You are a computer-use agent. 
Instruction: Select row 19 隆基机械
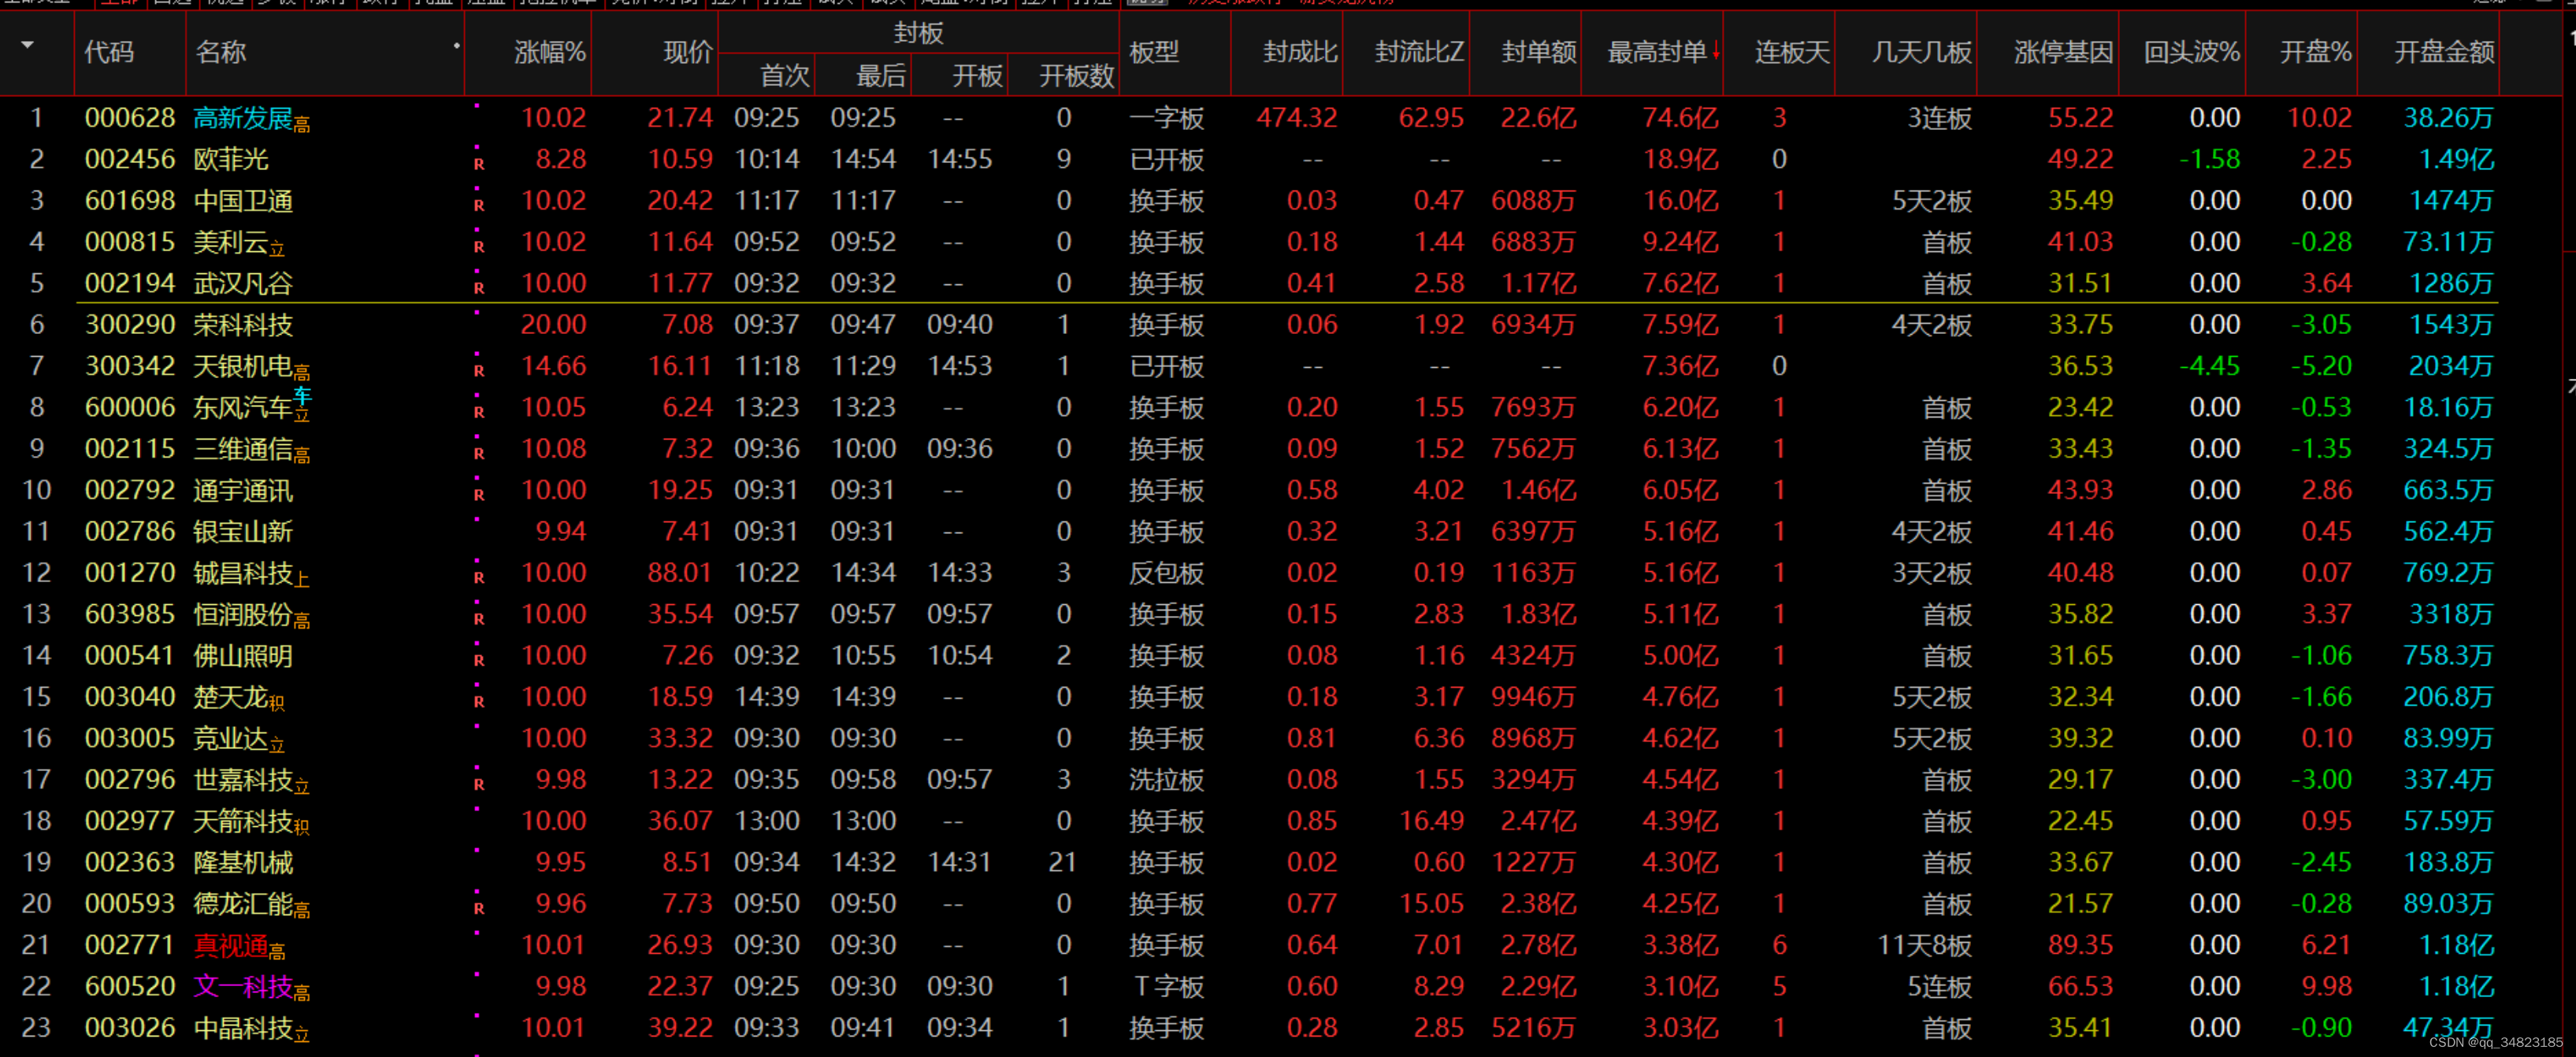pos(243,862)
